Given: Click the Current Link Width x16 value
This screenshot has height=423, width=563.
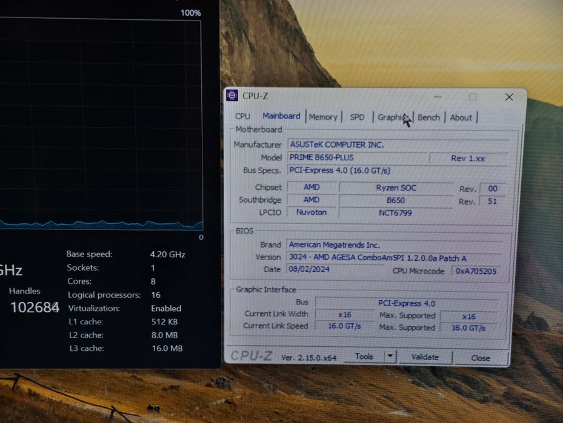Looking at the screenshot, I should pyautogui.click(x=345, y=315).
